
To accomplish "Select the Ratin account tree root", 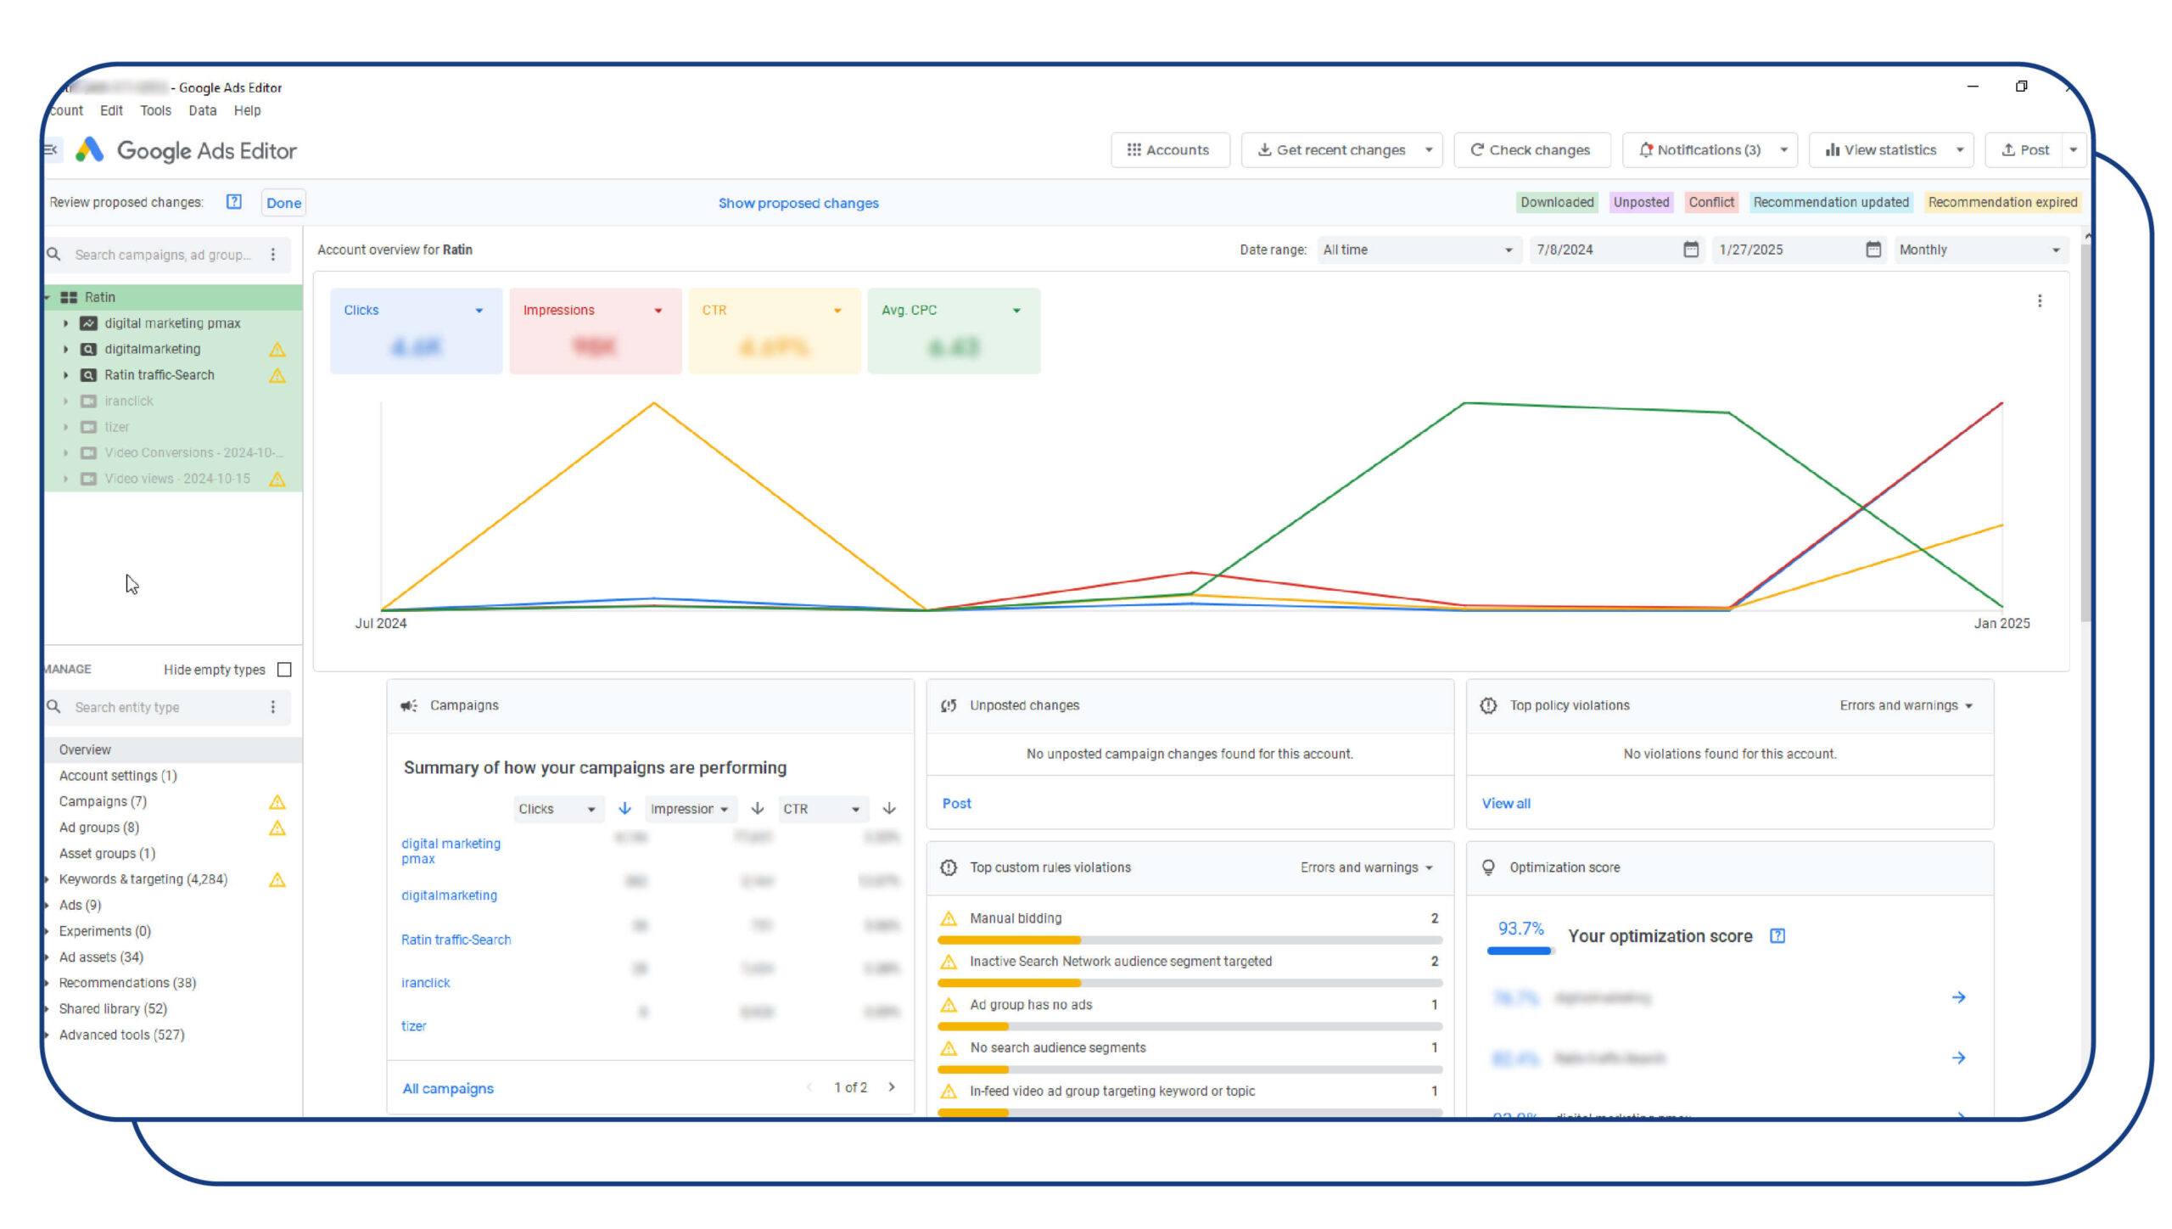I will [x=173, y=297].
